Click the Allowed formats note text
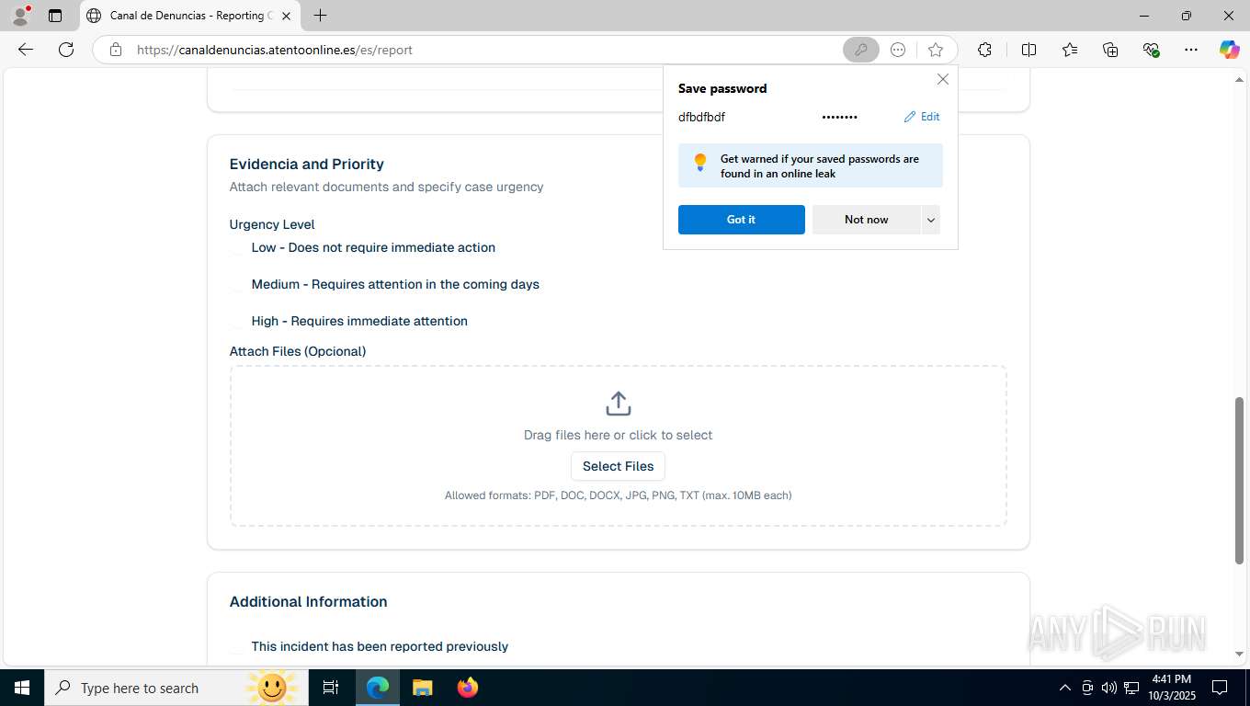This screenshot has width=1250, height=706. point(619,495)
